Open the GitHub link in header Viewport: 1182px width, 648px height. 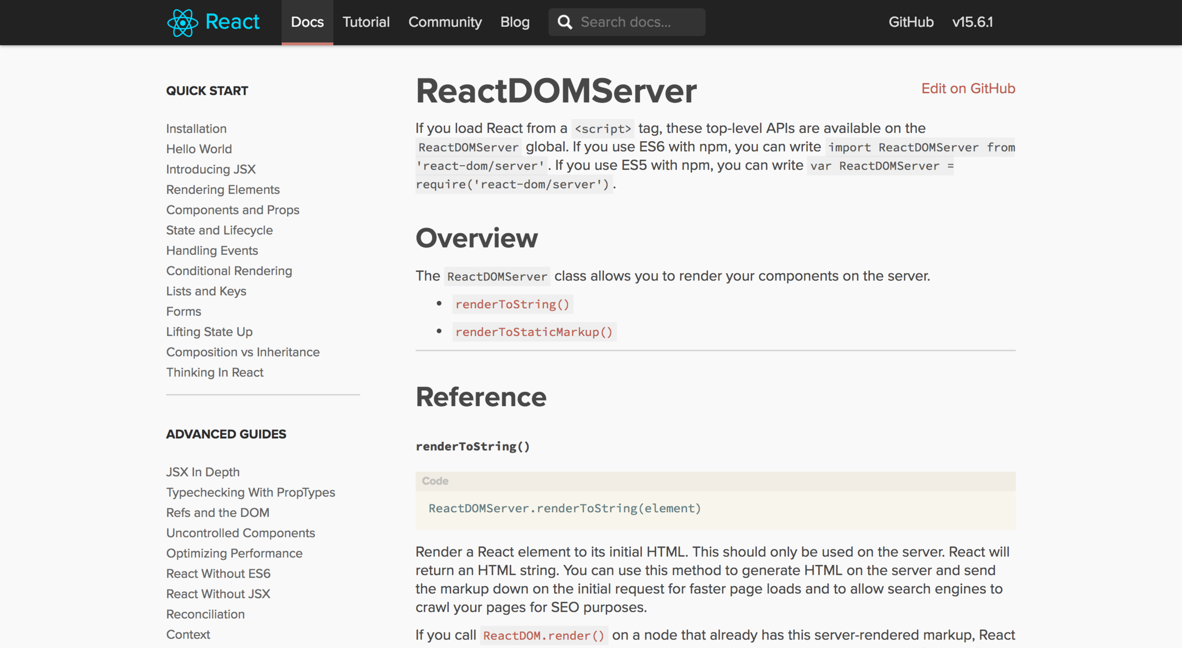911,22
